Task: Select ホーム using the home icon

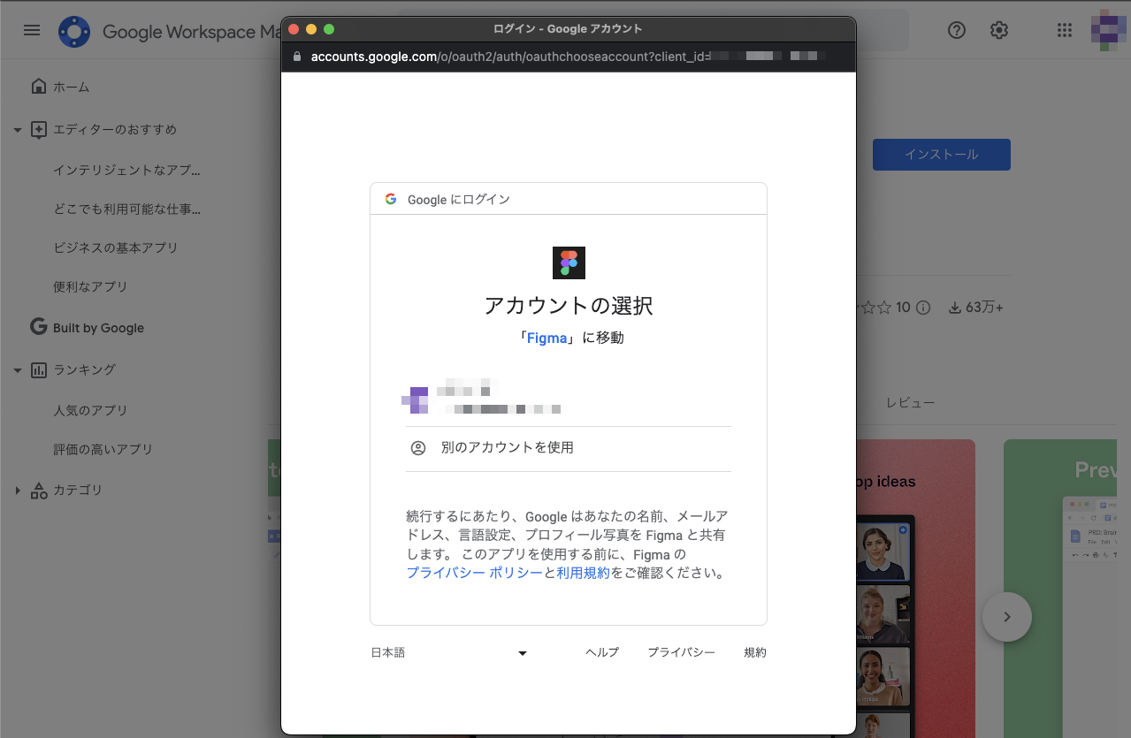Action: point(39,86)
